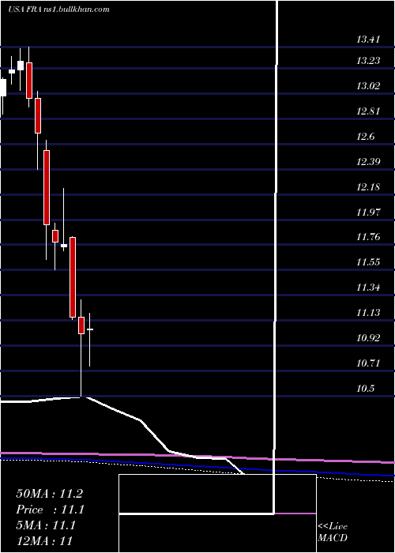Click the USA FRA ns1.bullkhan.com header text

point(58,9)
